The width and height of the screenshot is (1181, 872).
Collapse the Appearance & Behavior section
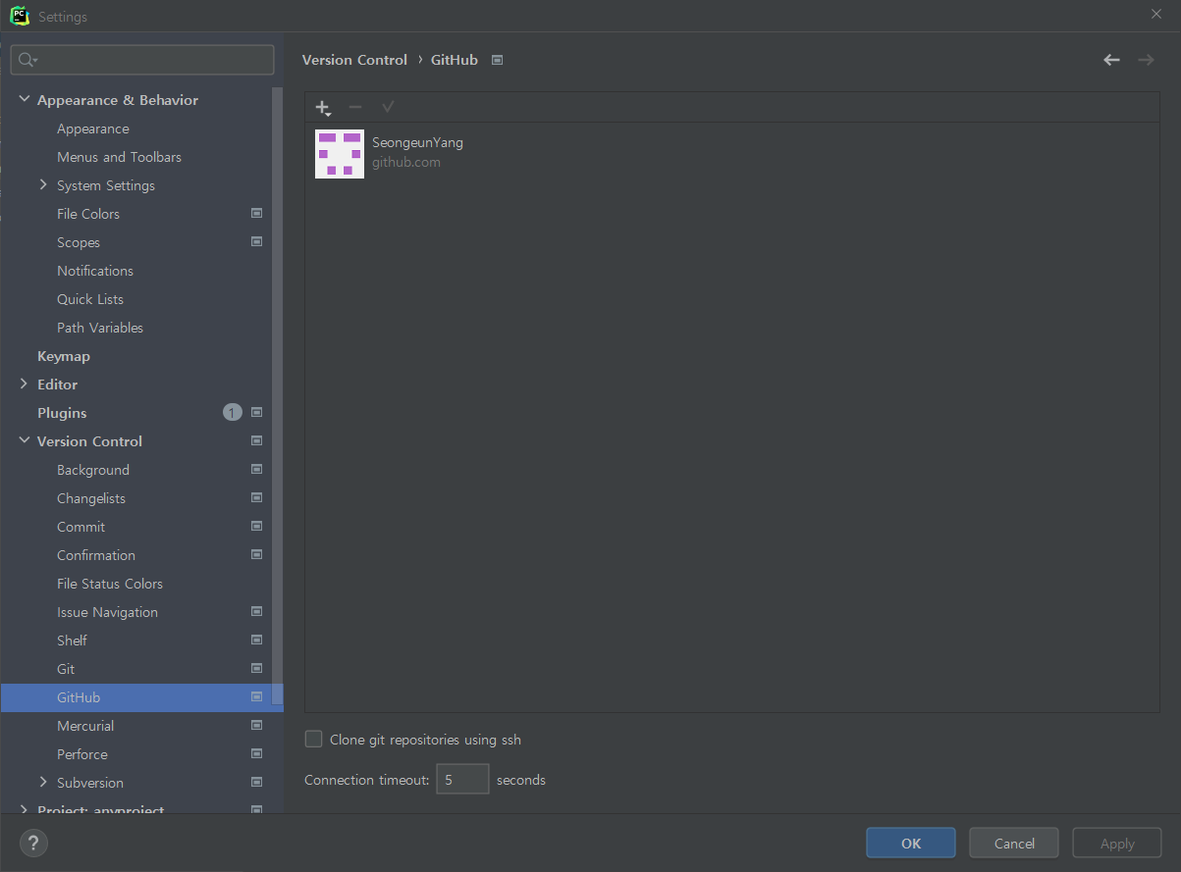[x=24, y=99]
